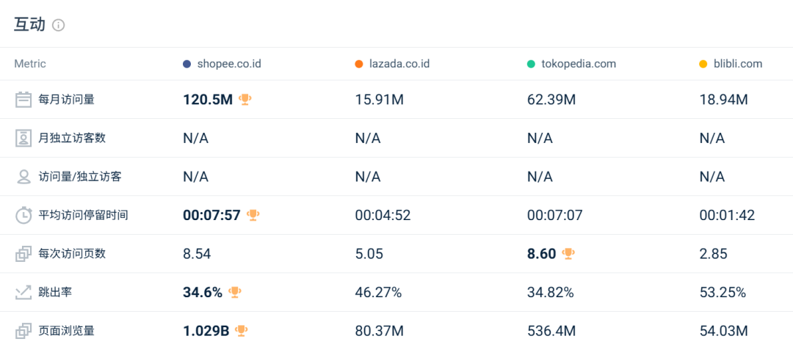Click the bounce arrow icon for 跳出率
The image size is (793, 347).
click(23, 293)
